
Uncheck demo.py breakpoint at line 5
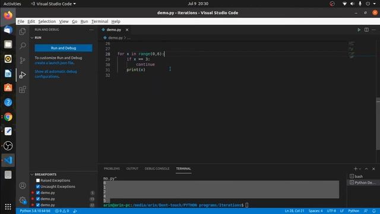(x=38, y=193)
